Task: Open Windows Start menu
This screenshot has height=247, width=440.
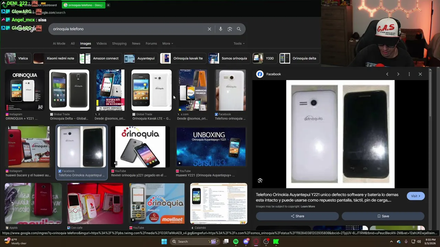Action: (x=164, y=242)
